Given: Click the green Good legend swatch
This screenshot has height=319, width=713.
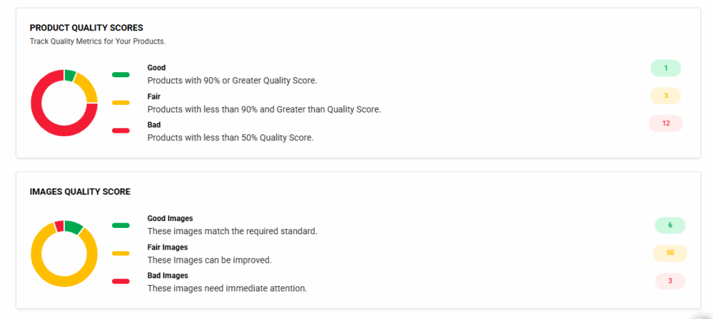Looking at the screenshot, I should [120, 74].
